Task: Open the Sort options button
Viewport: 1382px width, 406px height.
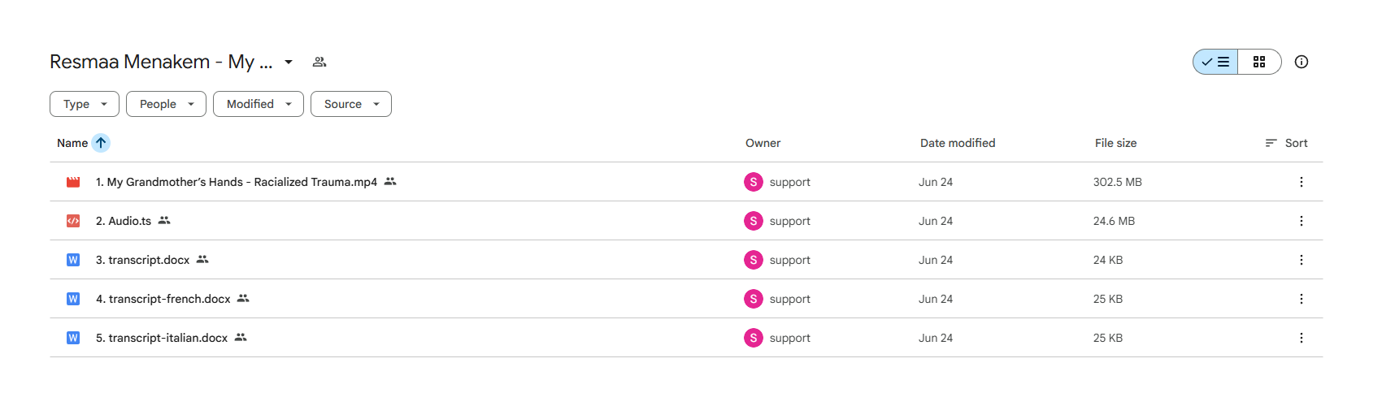Action: (1287, 143)
